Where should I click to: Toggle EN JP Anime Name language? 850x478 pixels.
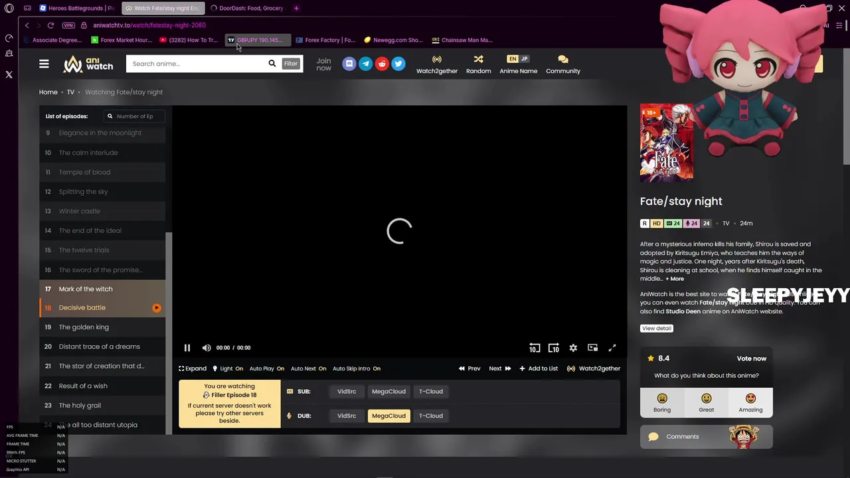point(518,64)
